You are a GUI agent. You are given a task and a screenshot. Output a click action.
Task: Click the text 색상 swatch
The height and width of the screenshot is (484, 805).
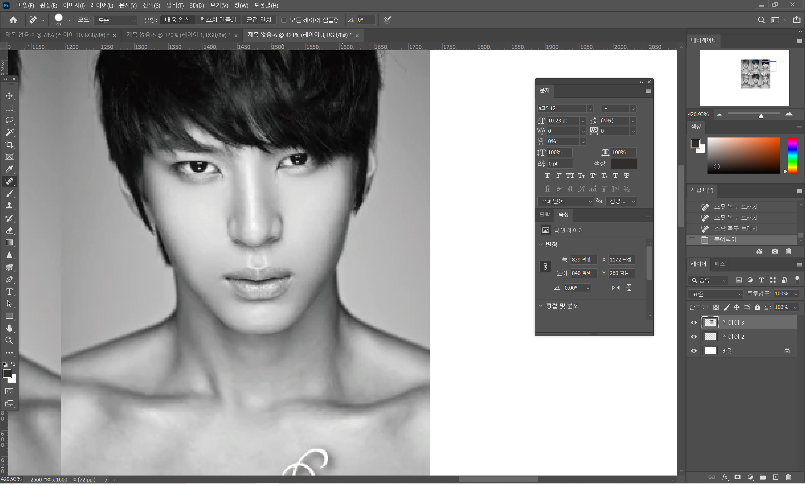623,164
